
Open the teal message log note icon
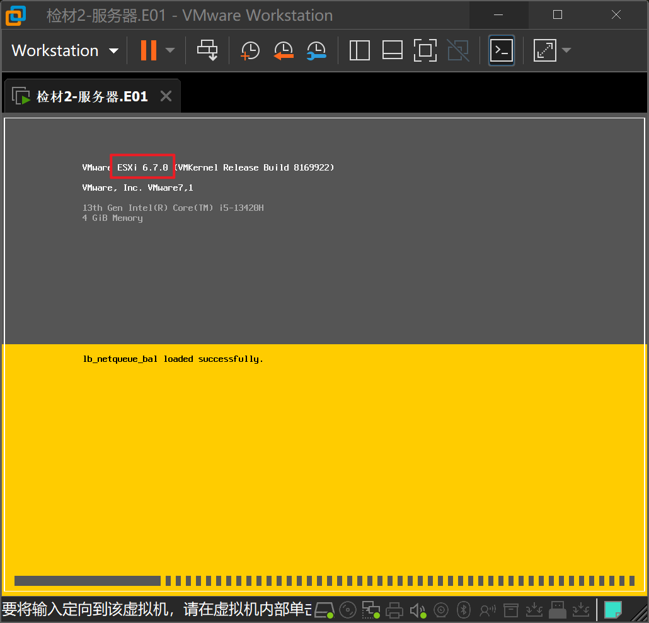click(613, 610)
